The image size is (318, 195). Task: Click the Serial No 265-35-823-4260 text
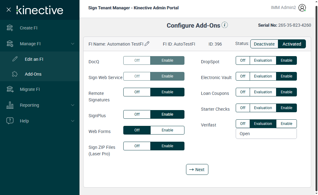(284, 25)
